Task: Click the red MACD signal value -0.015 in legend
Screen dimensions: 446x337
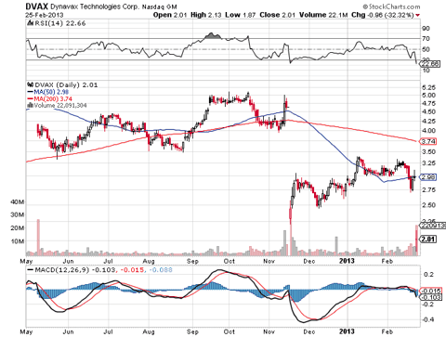Action: (132, 270)
